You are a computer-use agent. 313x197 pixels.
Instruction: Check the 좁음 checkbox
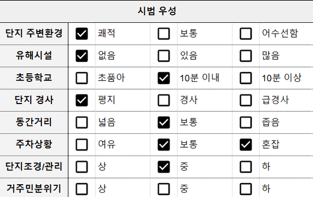[x=246, y=122]
